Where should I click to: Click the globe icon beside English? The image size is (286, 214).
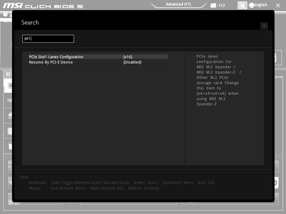251,5
